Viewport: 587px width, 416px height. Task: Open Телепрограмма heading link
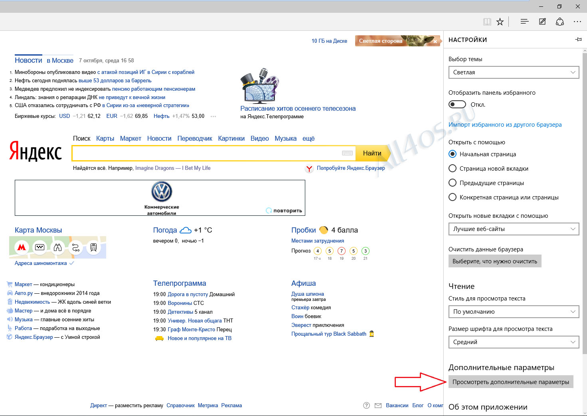pyautogui.click(x=180, y=283)
